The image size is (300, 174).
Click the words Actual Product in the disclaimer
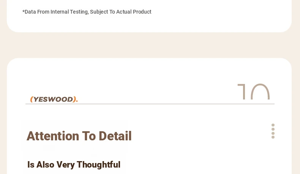coord(134,12)
